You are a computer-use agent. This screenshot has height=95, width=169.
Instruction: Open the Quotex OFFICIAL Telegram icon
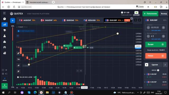[x=4, y=79]
